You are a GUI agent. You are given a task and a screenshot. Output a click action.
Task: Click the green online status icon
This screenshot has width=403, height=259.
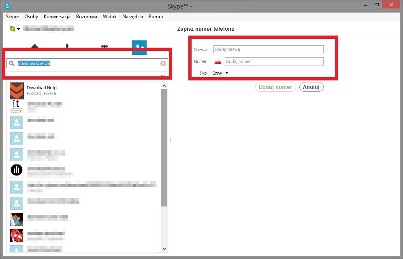tap(12, 29)
